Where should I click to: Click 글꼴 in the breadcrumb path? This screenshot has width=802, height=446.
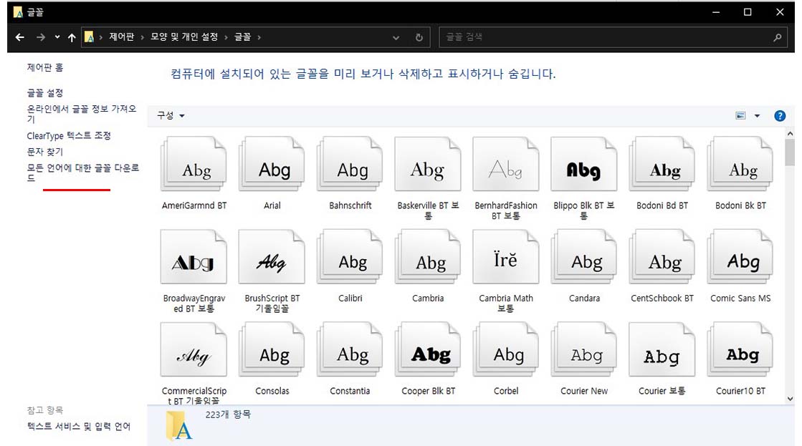(x=242, y=37)
